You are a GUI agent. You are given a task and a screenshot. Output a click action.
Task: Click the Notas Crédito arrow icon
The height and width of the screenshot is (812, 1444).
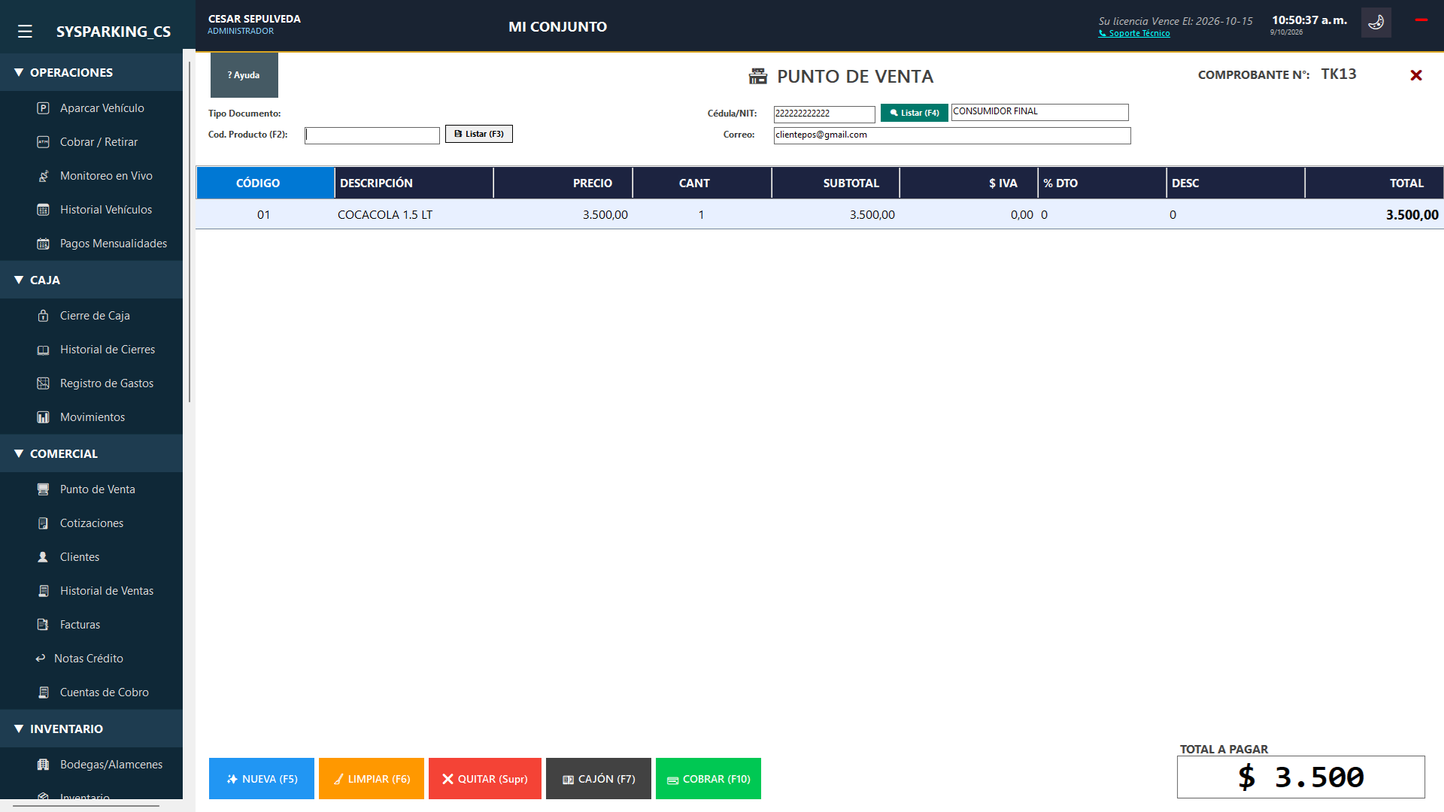[41, 659]
